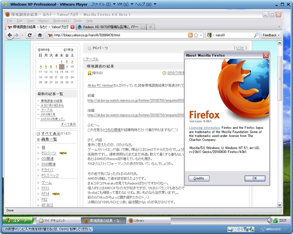293x234 pixels.
Task: Switch to マイ ドキュメント taskbar item
Action: pyautogui.click(x=58, y=220)
